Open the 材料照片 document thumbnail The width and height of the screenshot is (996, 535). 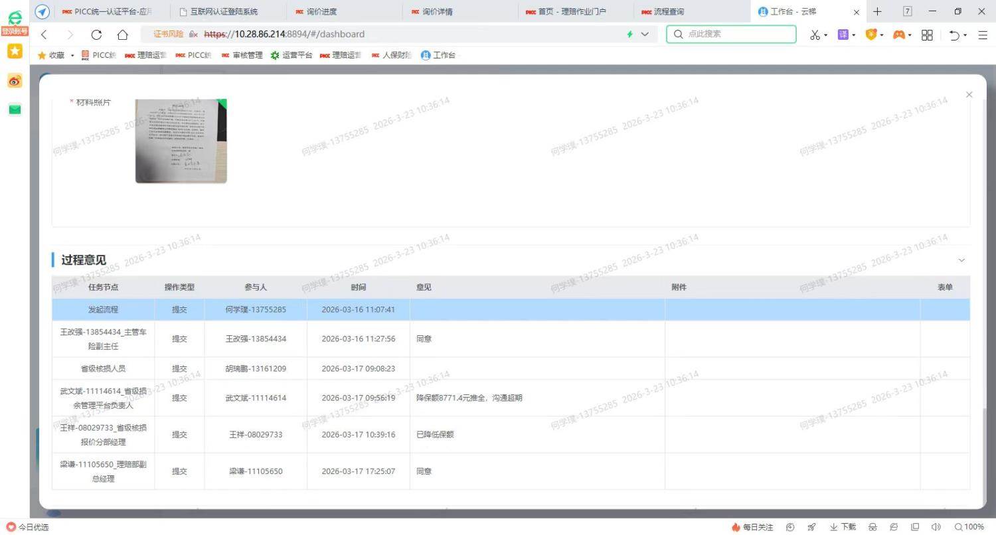point(181,141)
